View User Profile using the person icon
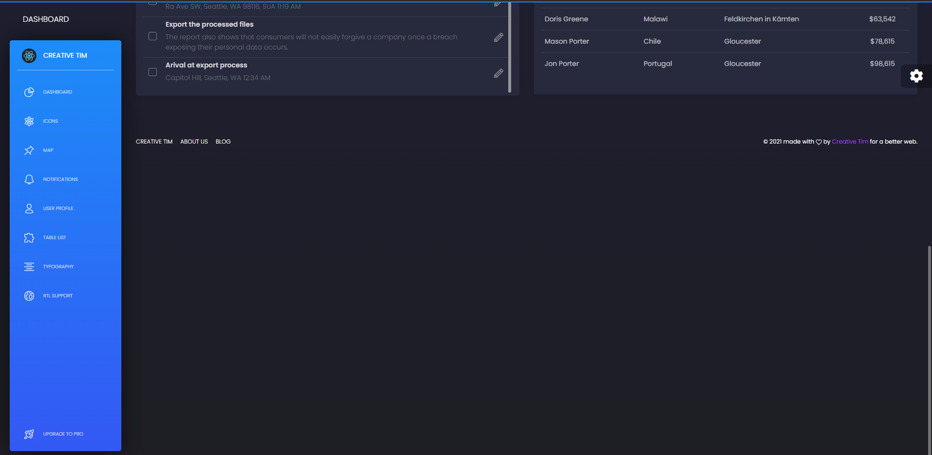Viewport: 932px width, 455px height. click(29, 209)
